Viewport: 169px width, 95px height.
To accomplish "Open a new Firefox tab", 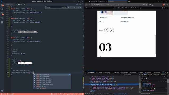I will click(x=129, y=2).
